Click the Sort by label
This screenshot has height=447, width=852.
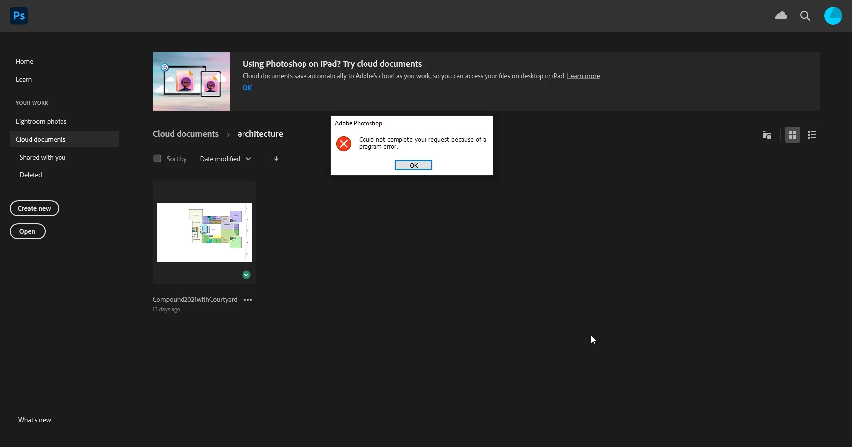click(177, 159)
